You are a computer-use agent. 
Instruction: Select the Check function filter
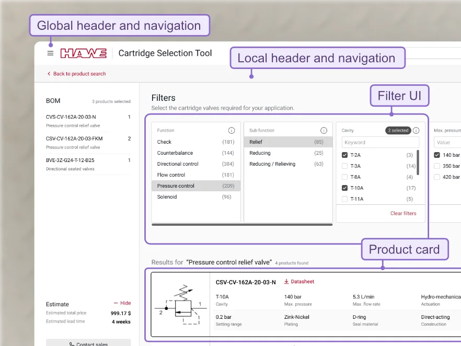196,142
